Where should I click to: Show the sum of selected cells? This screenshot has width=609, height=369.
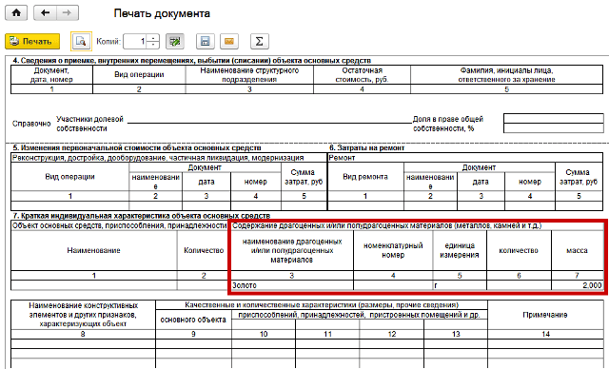pyautogui.click(x=260, y=41)
